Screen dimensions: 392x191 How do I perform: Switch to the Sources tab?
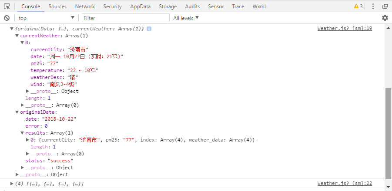[57, 7]
